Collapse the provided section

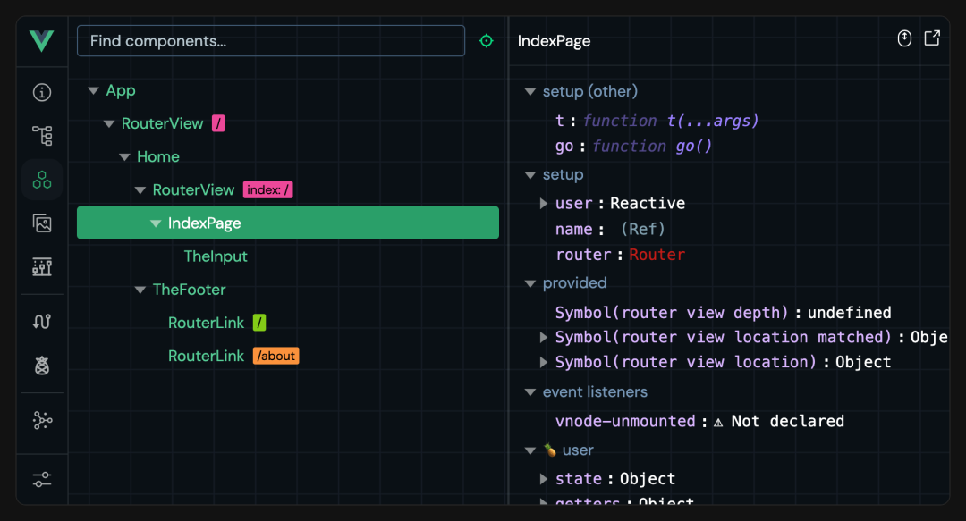pos(530,282)
